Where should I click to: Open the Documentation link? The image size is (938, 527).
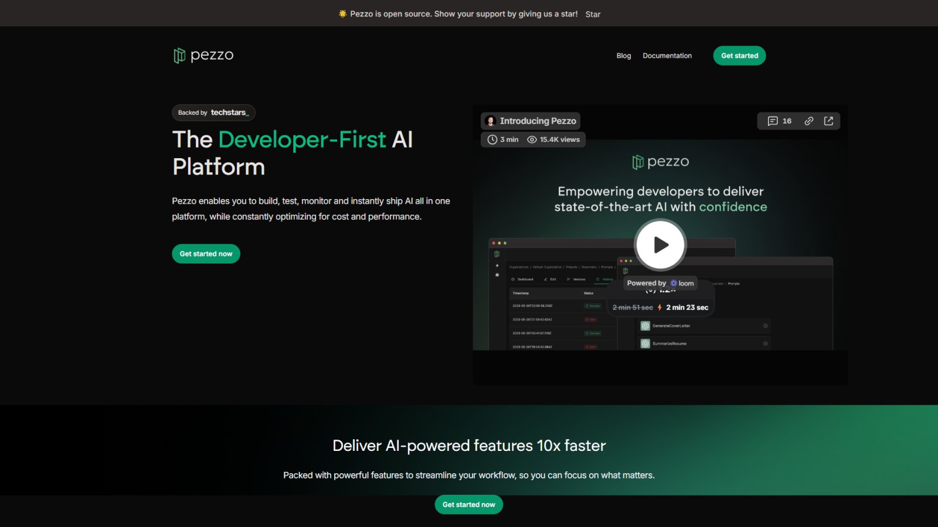coord(667,56)
